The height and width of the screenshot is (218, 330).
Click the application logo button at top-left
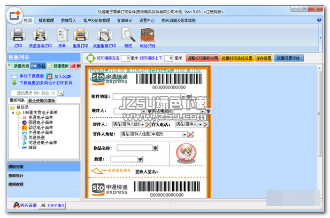pyautogui.click(x=15, y=15)
